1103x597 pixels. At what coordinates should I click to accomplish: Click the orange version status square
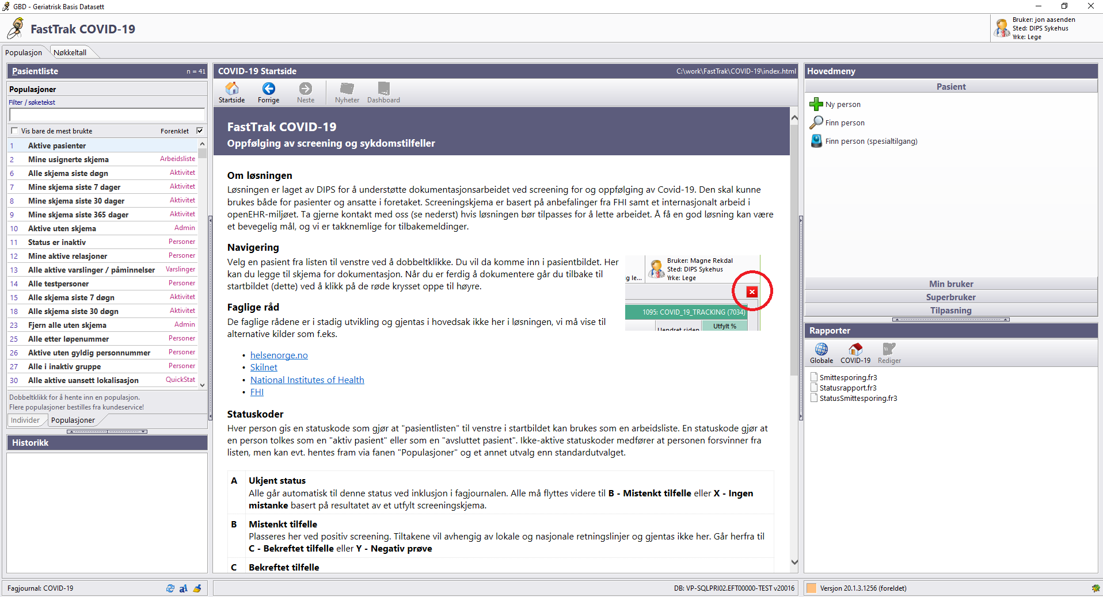click(x=812, y=588)
